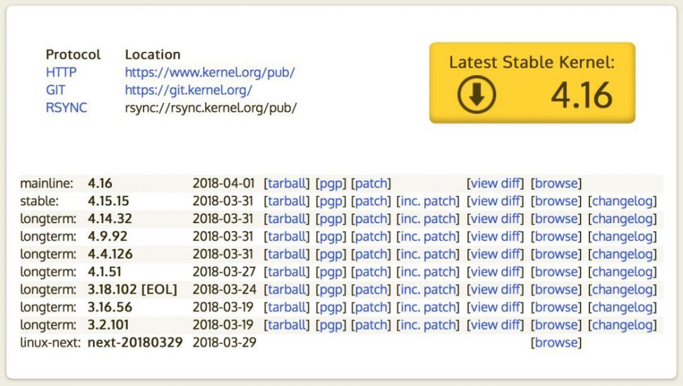Open patch for longterm 3.16.56
Image resolution: width=683 pixels, height=386 pixels.
tap(371, 308)
